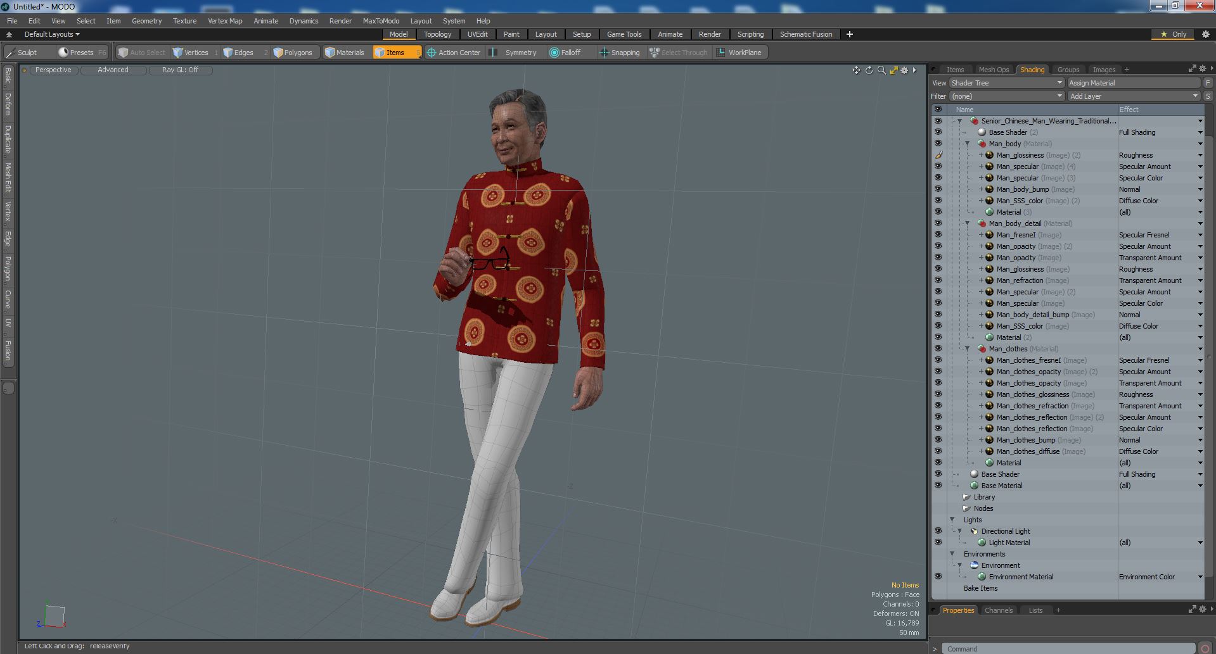Open viewport settings gear icon
Viewport: 1216px width, 654px height.
[905, 70]
